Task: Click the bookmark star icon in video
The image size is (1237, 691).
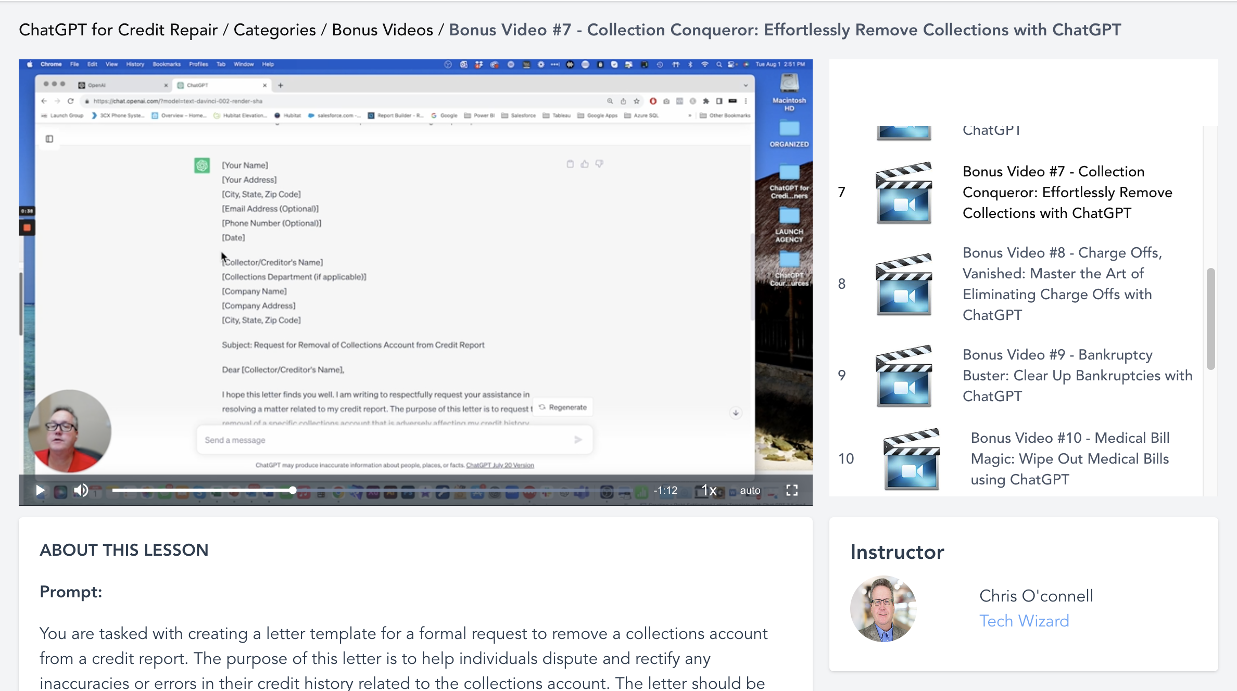Action: click(x=636, y=101)
